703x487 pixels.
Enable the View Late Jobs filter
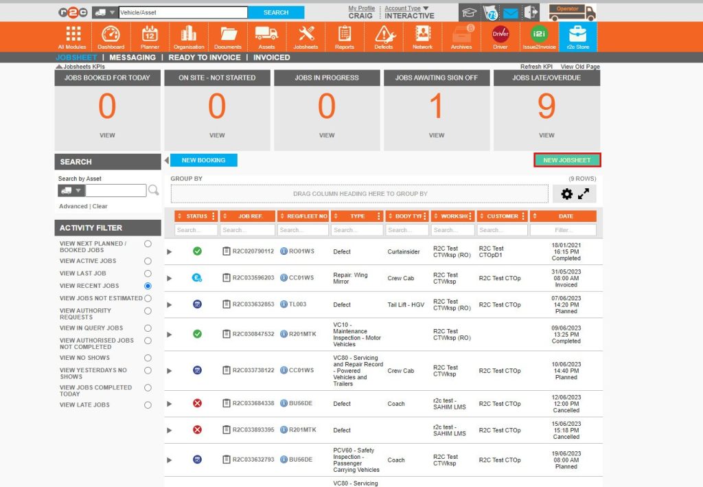tap(148, 405)
